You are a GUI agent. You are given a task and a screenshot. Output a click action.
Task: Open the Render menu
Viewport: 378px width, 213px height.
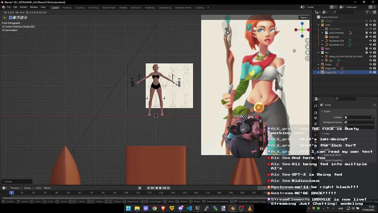pos(24,7)
